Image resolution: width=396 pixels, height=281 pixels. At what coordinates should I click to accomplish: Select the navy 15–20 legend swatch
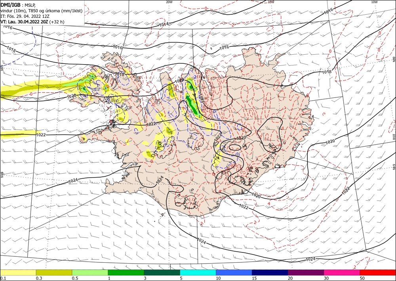click(x=270, y=272)
